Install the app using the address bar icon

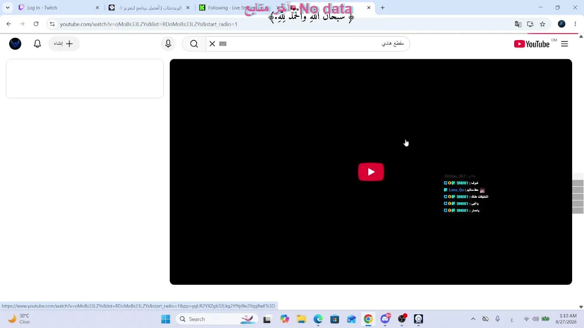coord(530,24)
